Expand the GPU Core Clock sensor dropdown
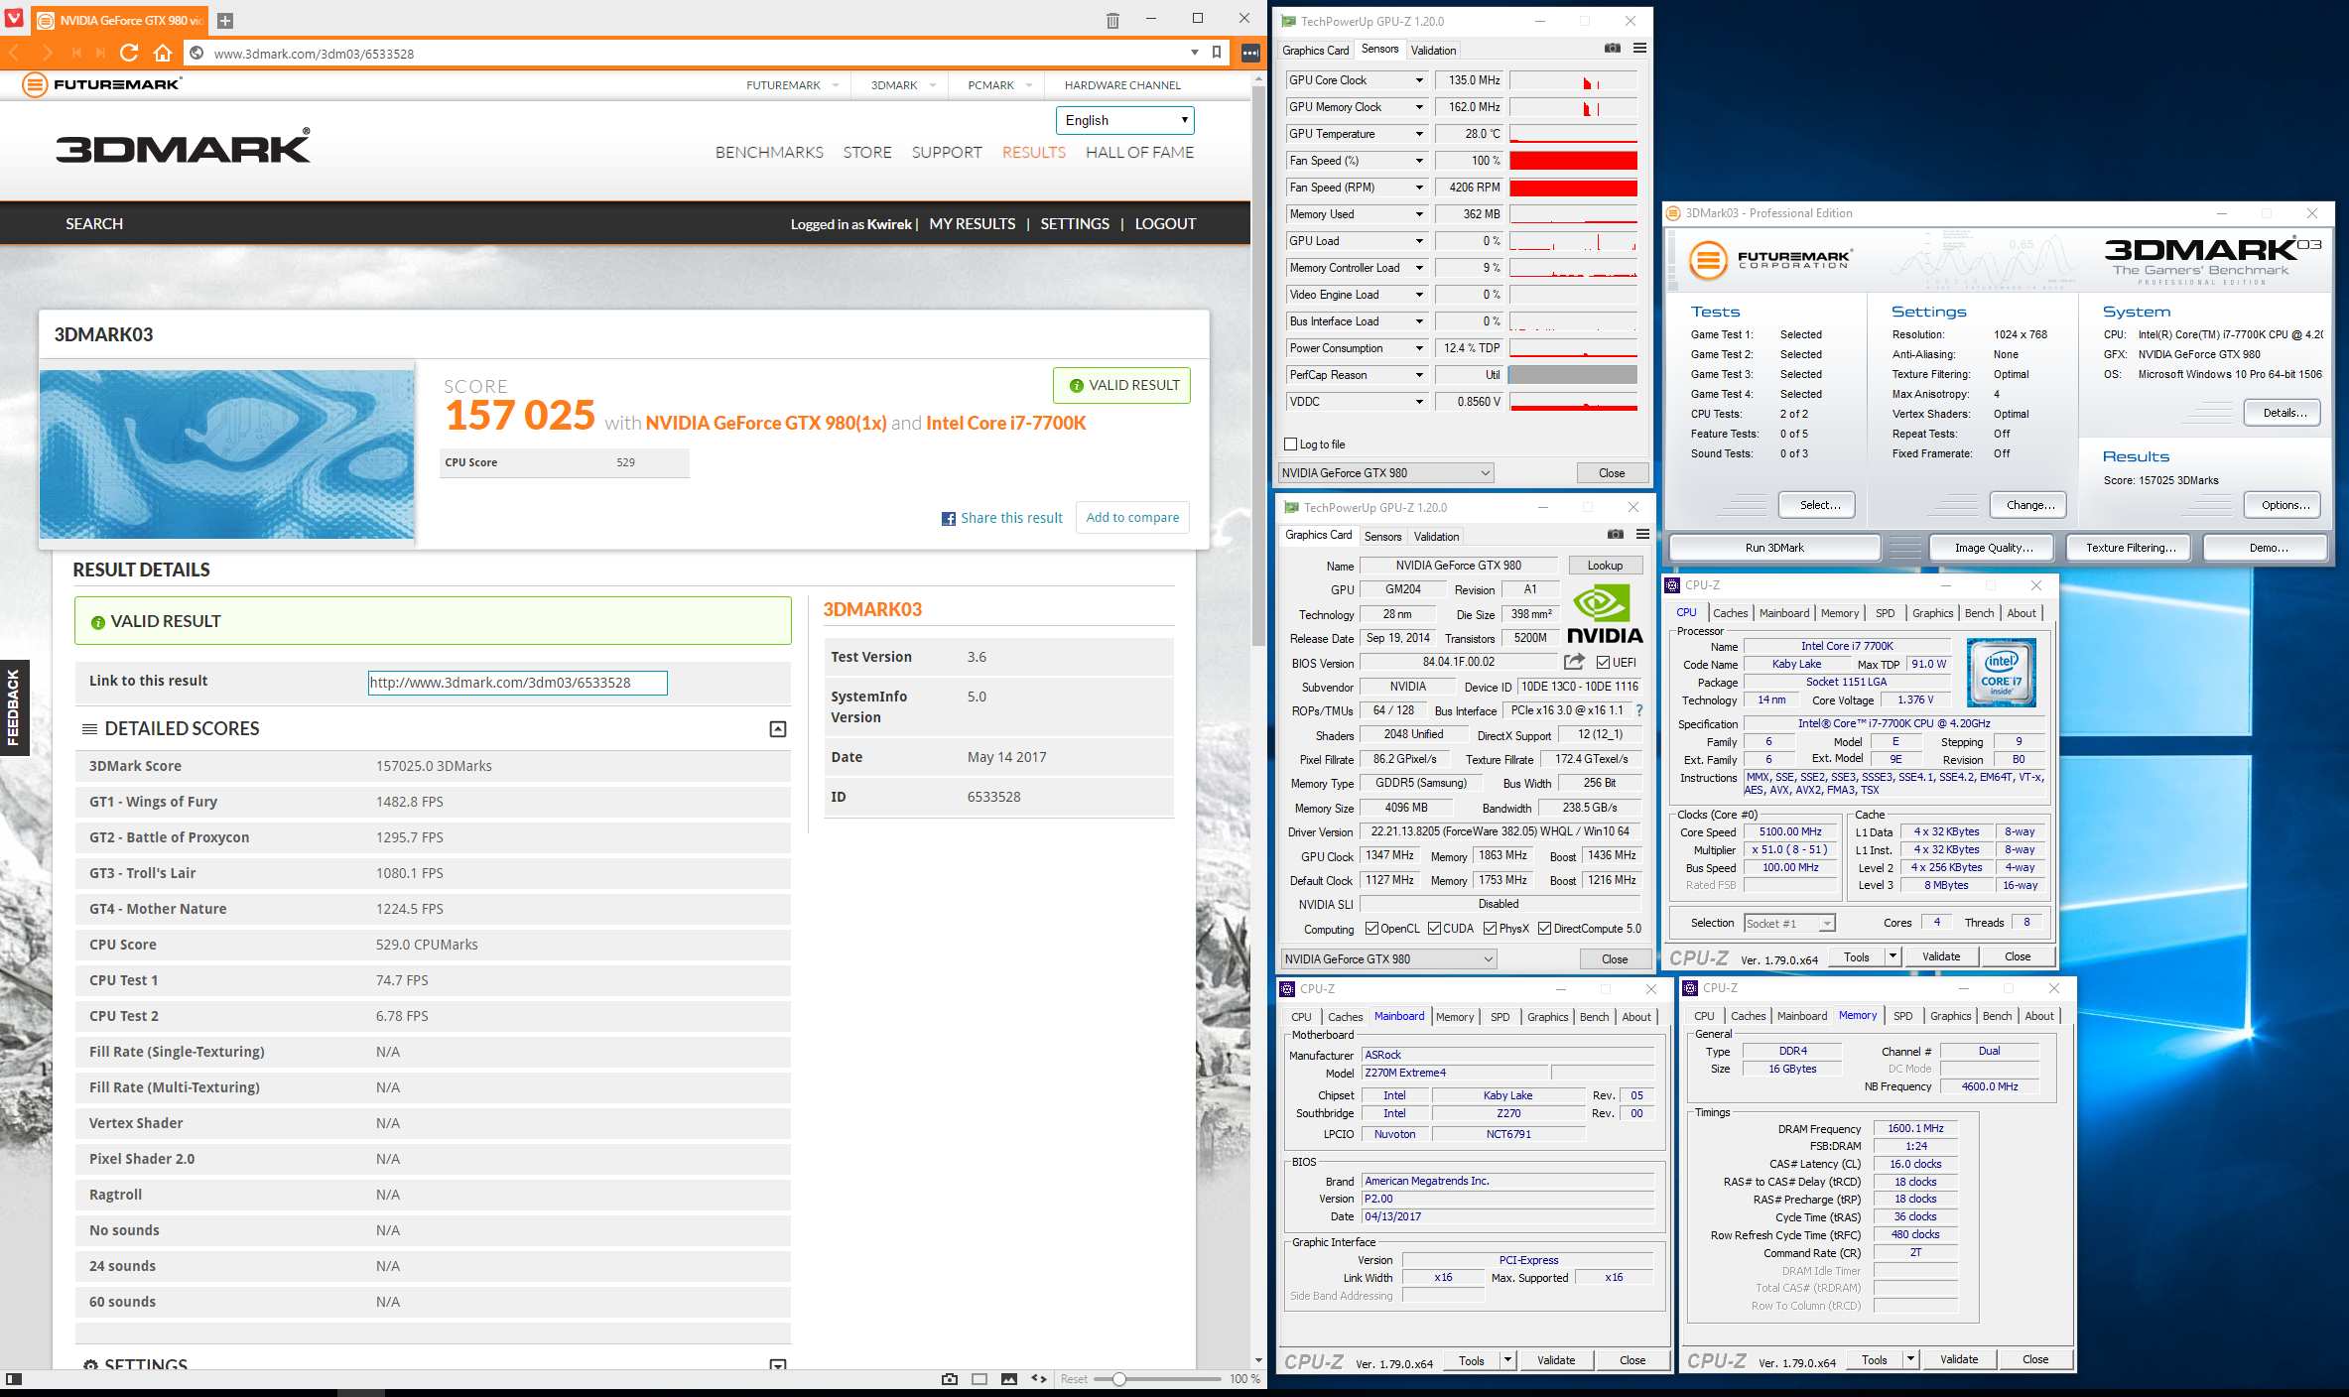Screen dimensions: 2349x1397 [x=1418, y=80]
